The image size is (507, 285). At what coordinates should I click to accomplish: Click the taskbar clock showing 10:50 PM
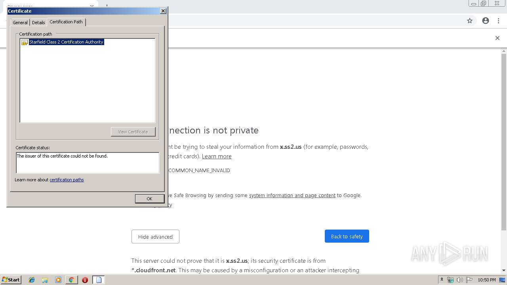486,280
